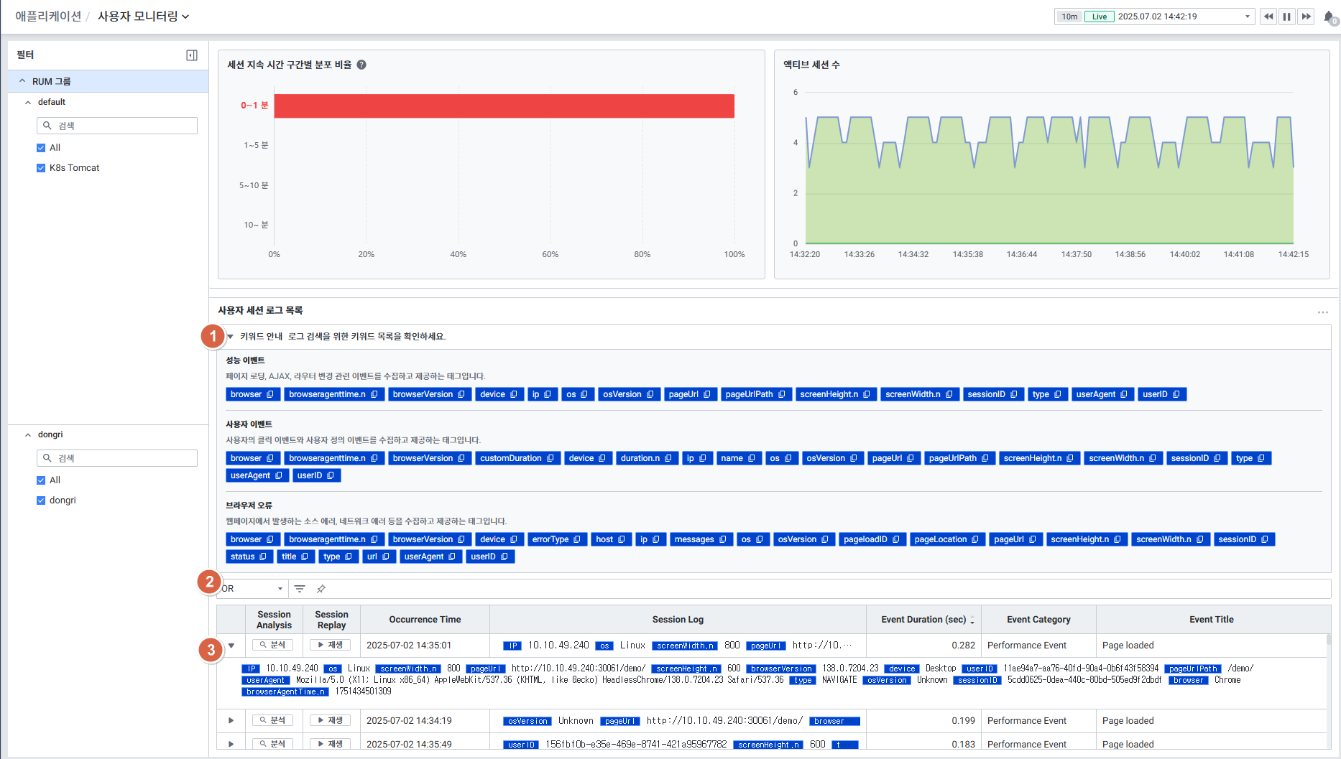Uncheck the K8s Tomcat checkbox
This screenshot has width=1341, height=759.
point(41,168)
